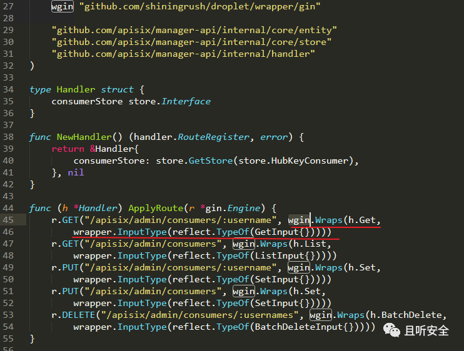Click the 'struct' keyword on line 34
This screenshot has width=464, height=351.
point(117,89)
